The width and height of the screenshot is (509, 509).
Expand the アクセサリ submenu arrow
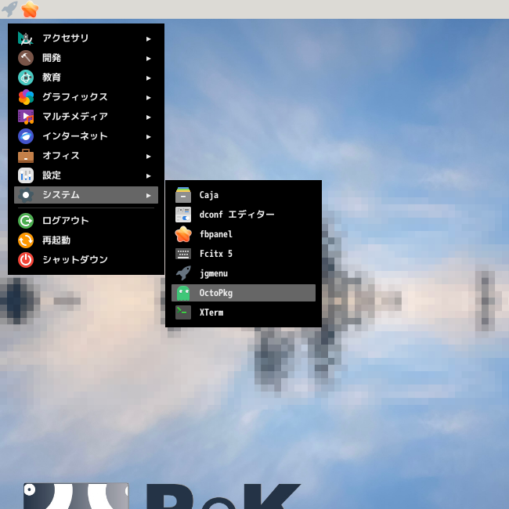click(x=148, y=39)
